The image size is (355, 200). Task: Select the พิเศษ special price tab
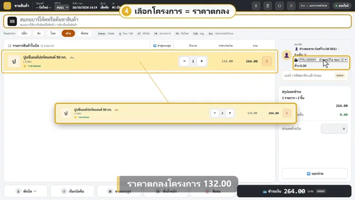tap(84, 33)
